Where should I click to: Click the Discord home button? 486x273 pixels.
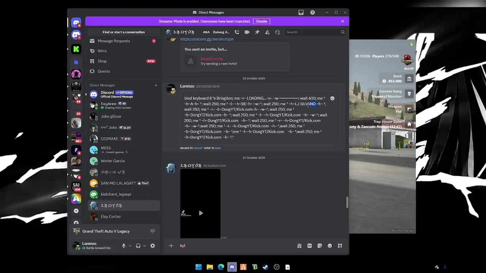[76, 23]
